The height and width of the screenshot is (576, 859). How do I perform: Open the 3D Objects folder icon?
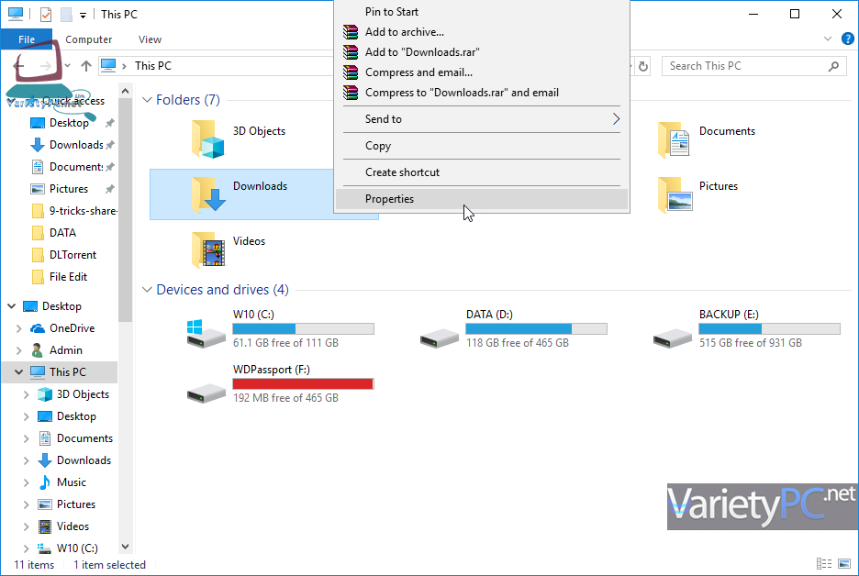[x=208, y=139]
